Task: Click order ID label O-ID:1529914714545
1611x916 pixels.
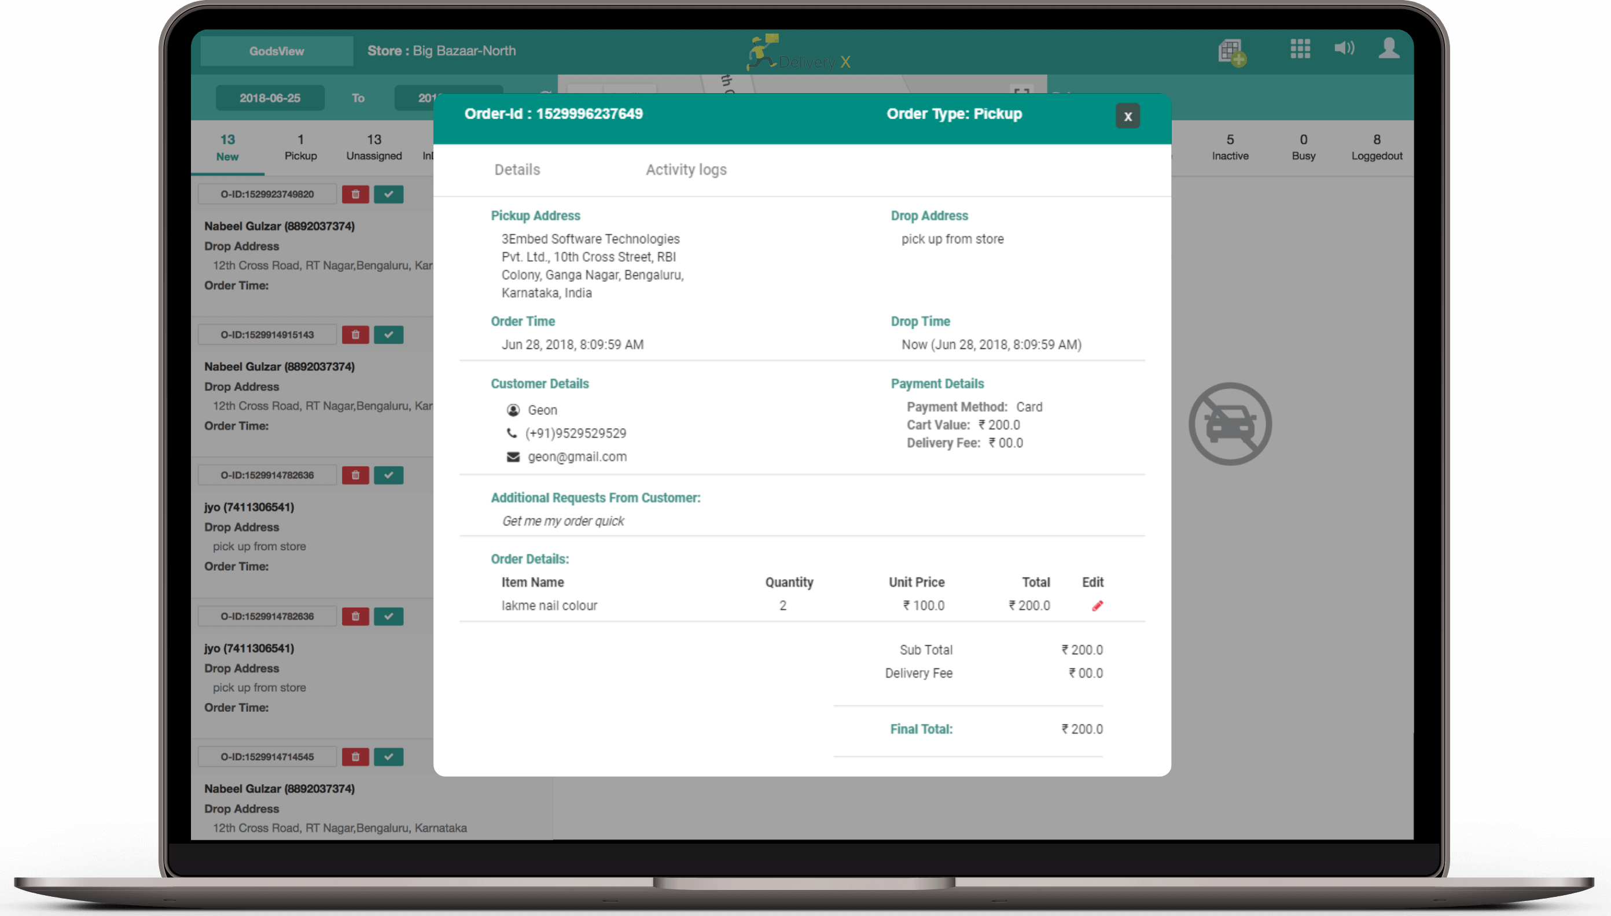Action: 267,757
